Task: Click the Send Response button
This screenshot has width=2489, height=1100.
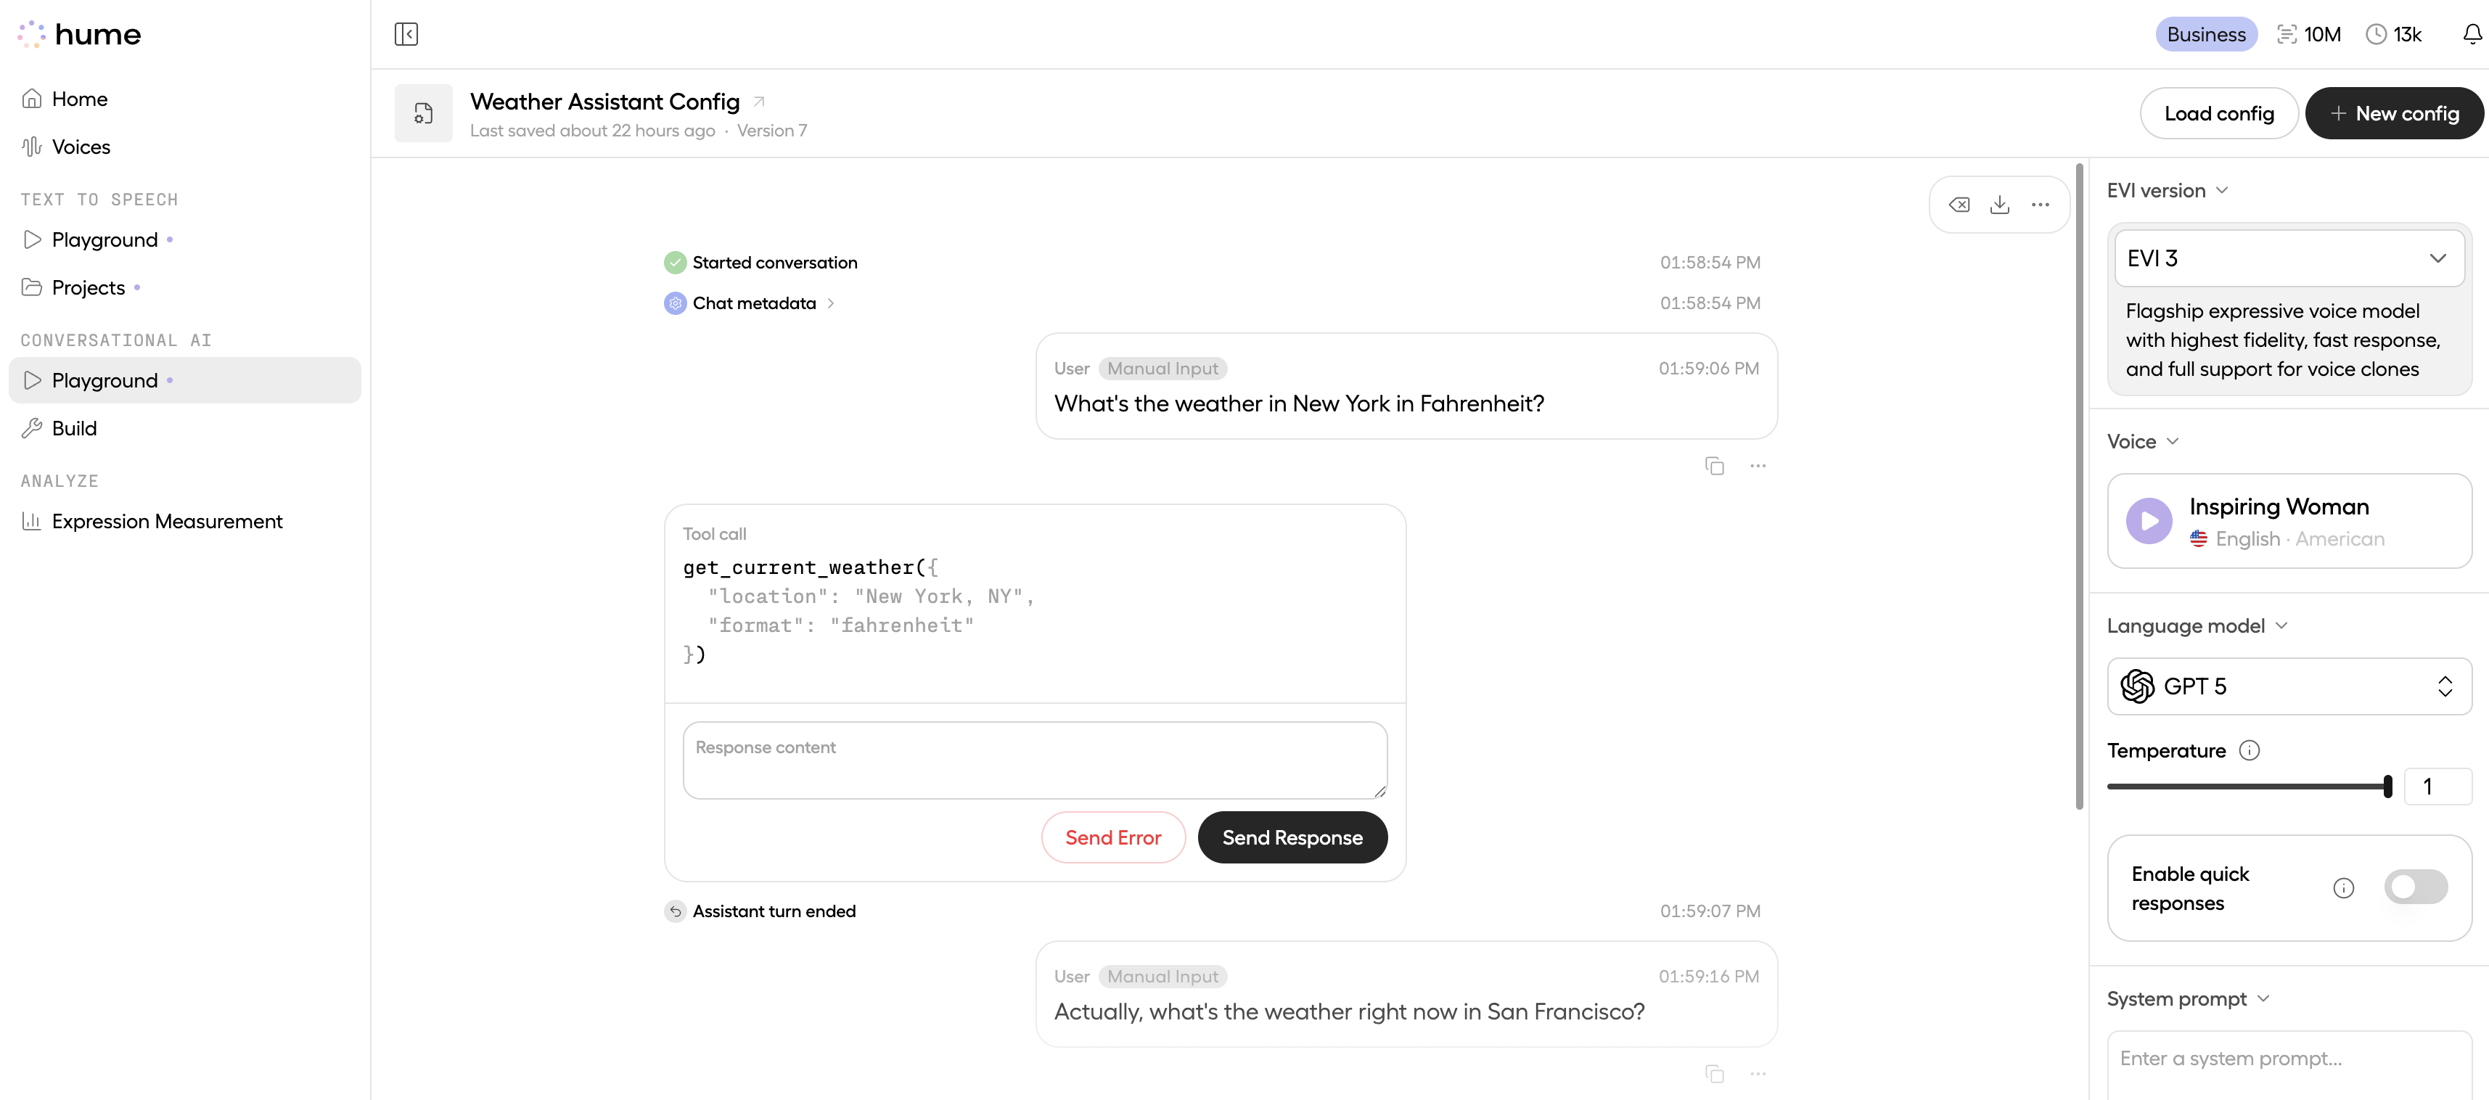Action: click(x=1292, y=837)
